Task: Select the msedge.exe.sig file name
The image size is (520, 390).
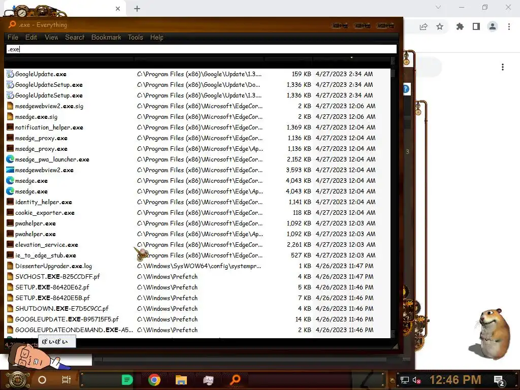Action: (x=36, y=117)
